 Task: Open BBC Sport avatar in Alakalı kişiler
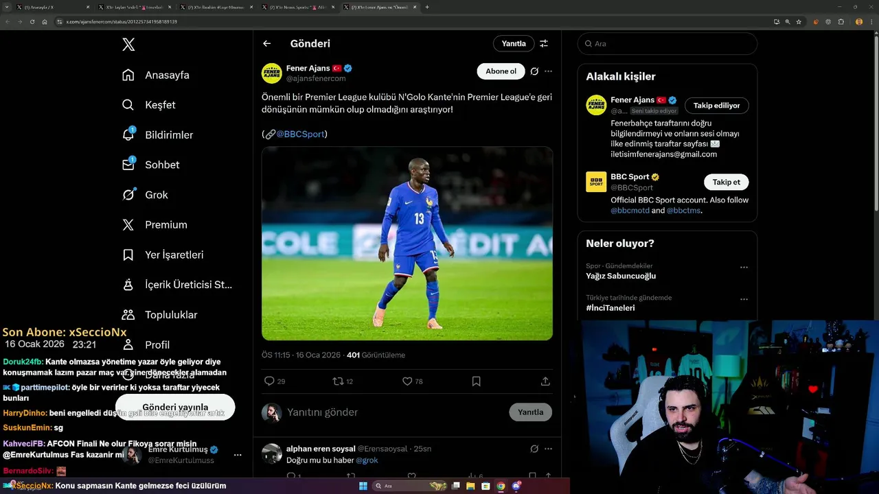596,182
